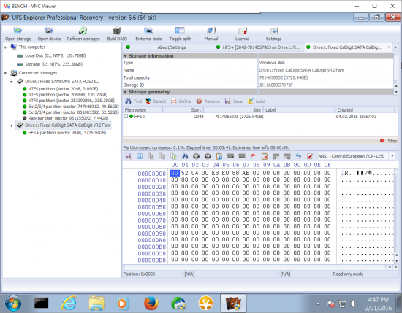Click the 00000010 offset row label

click(151, 180)
